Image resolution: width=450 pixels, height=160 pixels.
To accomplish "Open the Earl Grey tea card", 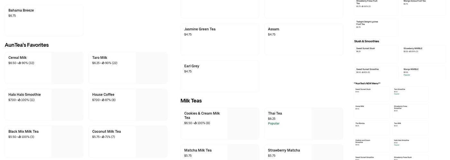I will 220,76.
